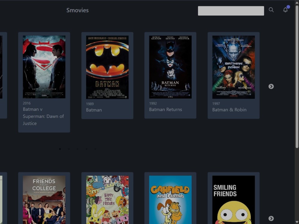
Task: Click the magnifying glass search icon
Action: 271,10
